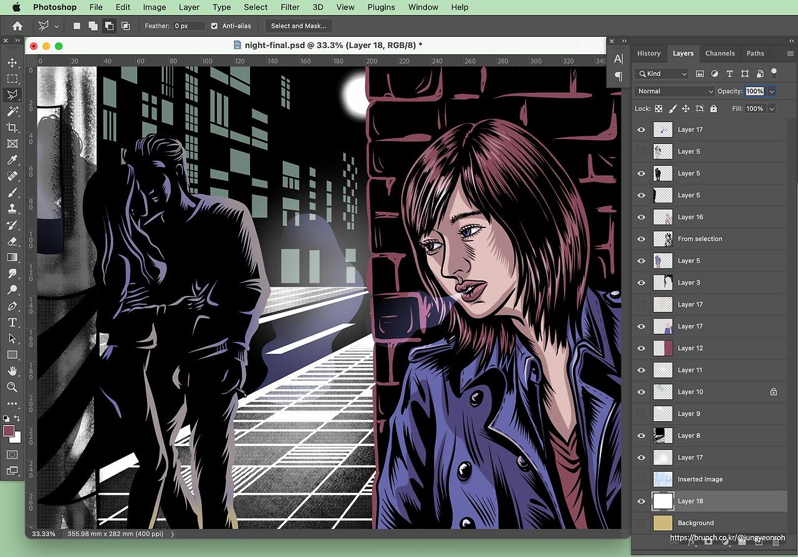This screenshot has height=557, width=798.
Task: Open the Normal blend mode dropdown
Action: 675,91
